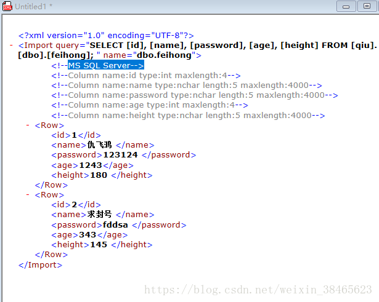Collapse the first Row element containing id 1
This screenshot has height=302, width=379.
[x=28, y=125]
